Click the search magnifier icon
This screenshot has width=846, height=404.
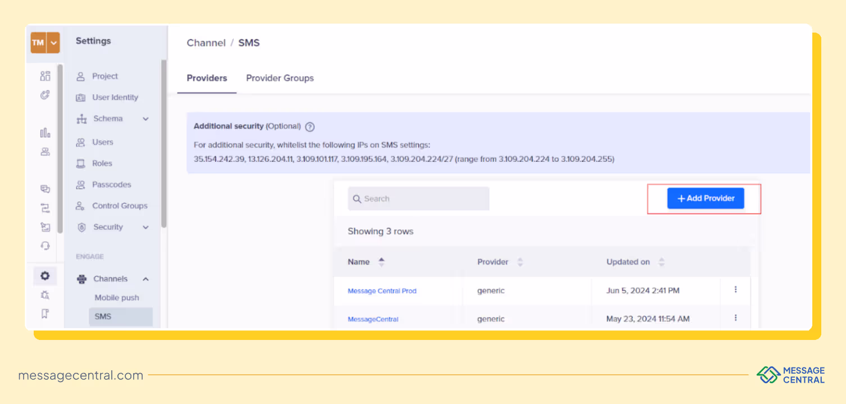point(357,199)
